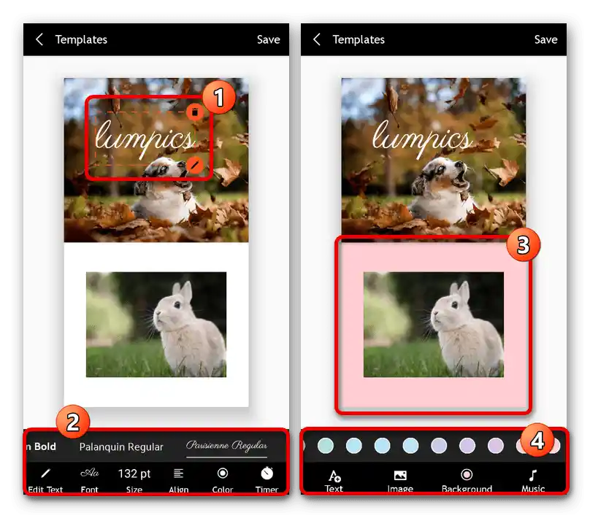Tap the back arrow in right screen

(316, 39)
